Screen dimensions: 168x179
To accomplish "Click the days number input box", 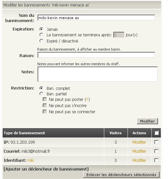I will coord(119,35).
